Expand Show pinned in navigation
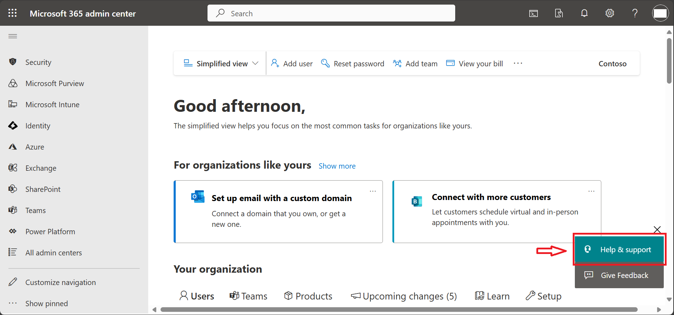The height and width of the screenshot is (315, 674). point(38,303)
